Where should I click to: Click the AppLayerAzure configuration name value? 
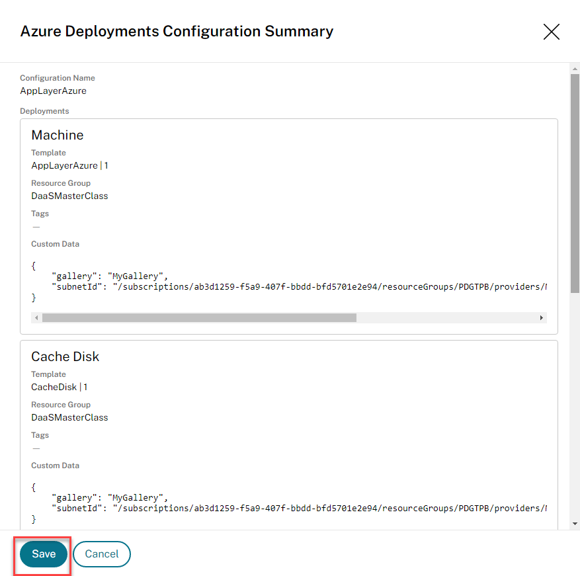pyautogui.click(x=53, y=91)
